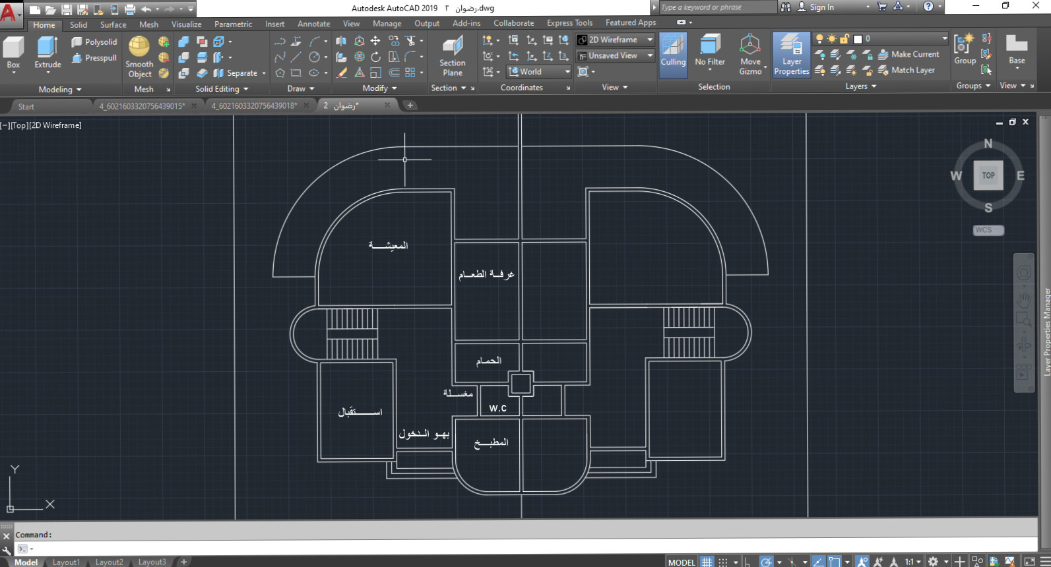
Task: Click the Smooth Object mesh tool
Action: (139, 56)
